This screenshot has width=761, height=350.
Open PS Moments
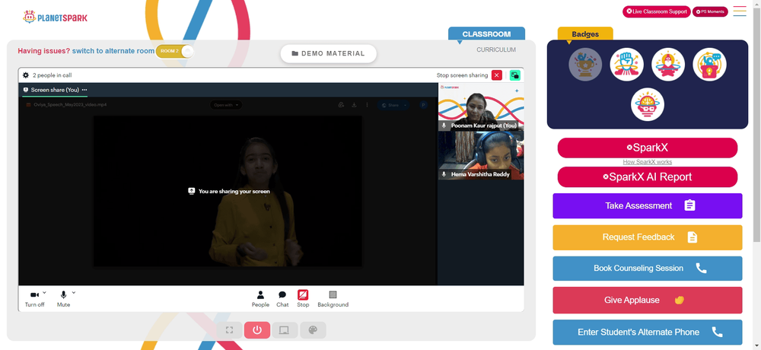(x=710, y=11)
